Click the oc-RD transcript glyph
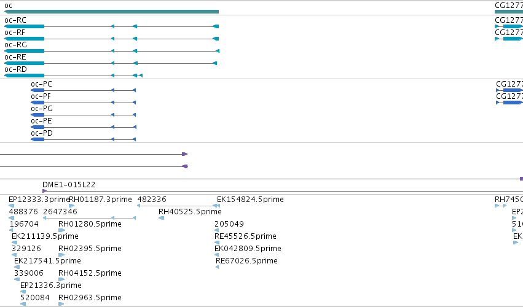This screenshot has height=307, width=523. (x=73, y=76)
